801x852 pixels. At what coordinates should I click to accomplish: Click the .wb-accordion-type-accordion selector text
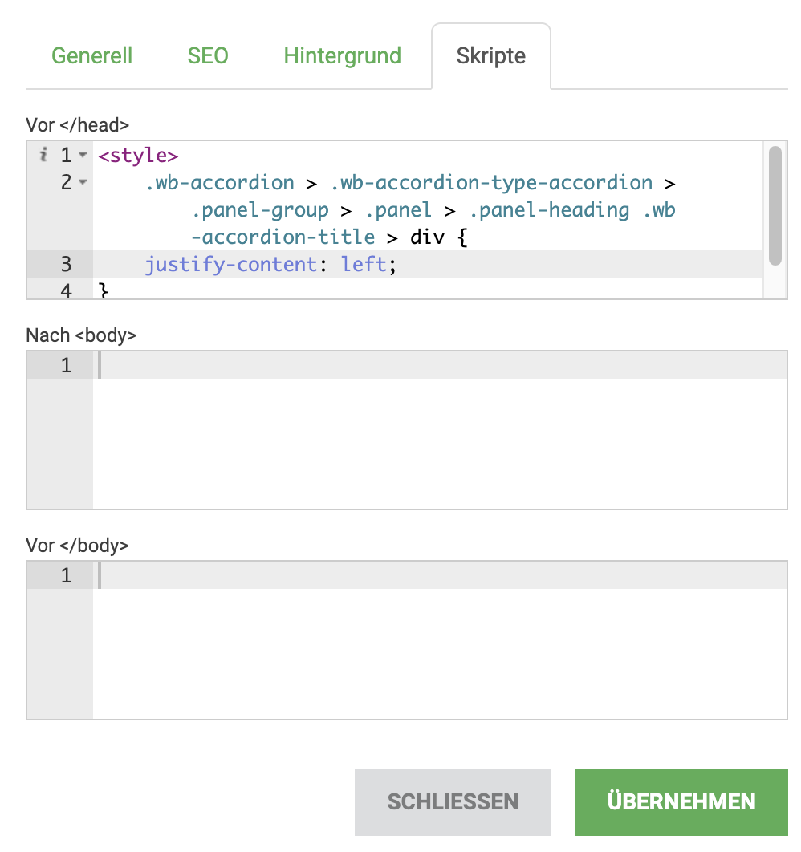pos(491,182)
